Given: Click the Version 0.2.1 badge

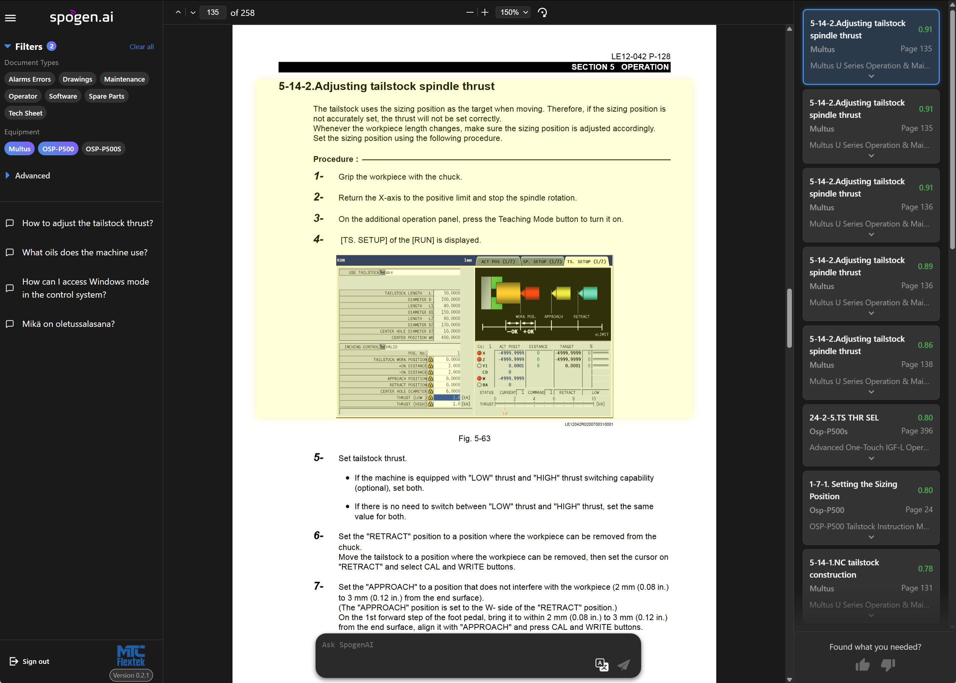Looking at the screenshot, I should click(131, 675).
